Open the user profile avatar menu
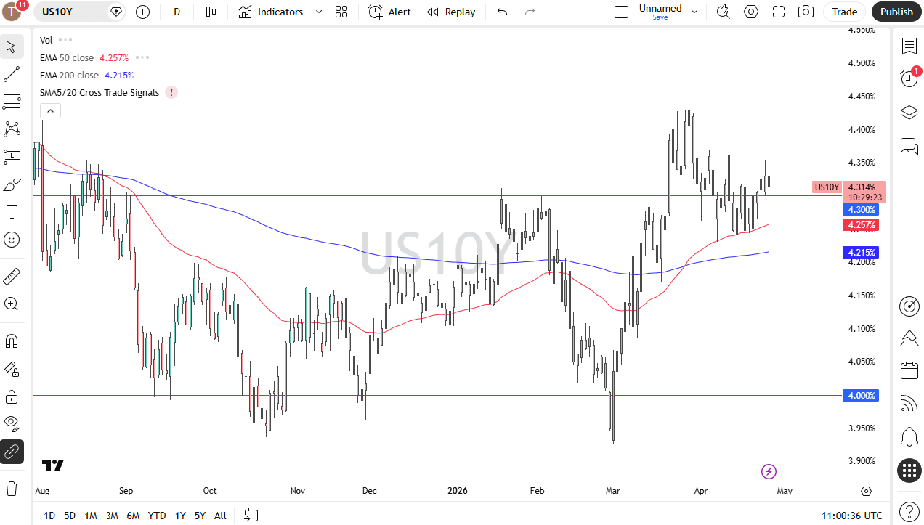 13,12
